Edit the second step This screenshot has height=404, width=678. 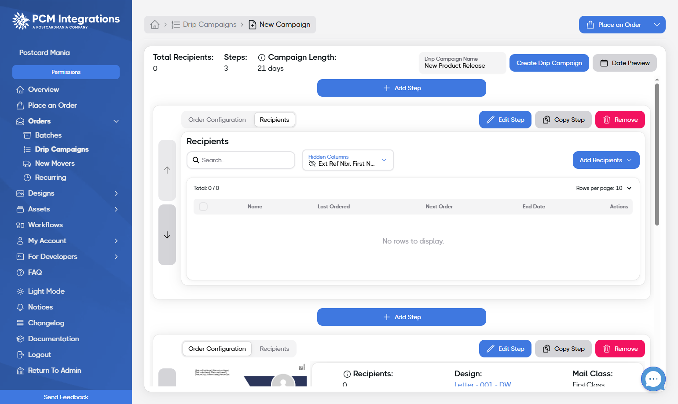[505, 349]
